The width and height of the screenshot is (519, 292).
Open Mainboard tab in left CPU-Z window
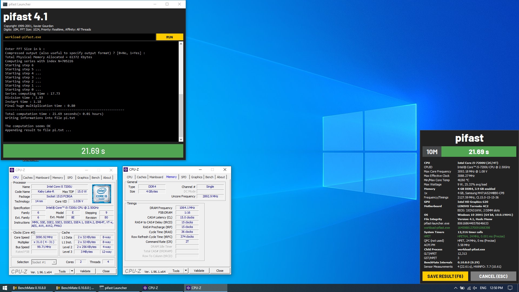point(42,178)
